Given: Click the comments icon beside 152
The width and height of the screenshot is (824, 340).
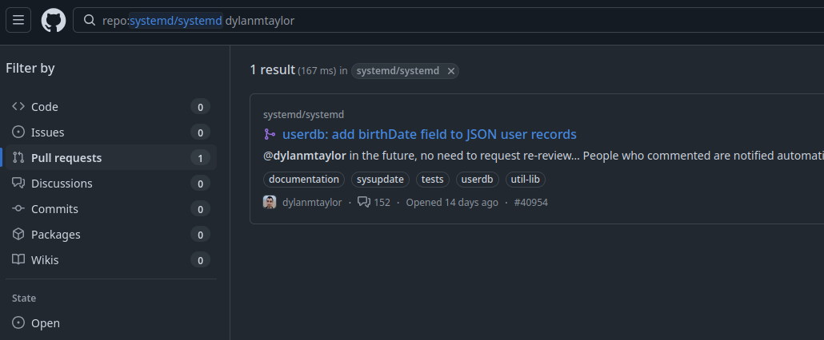Looking at the screenshot, I should pos(364,202).
